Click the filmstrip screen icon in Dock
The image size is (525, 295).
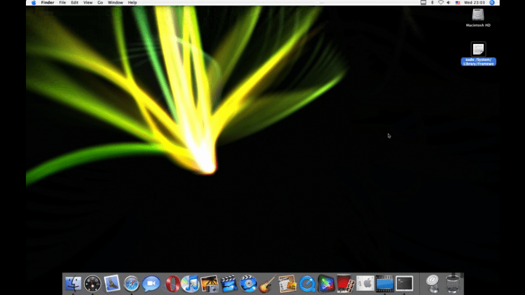coord(385,284)
